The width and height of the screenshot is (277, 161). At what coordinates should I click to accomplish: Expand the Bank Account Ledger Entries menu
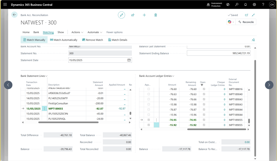[157, 76]
